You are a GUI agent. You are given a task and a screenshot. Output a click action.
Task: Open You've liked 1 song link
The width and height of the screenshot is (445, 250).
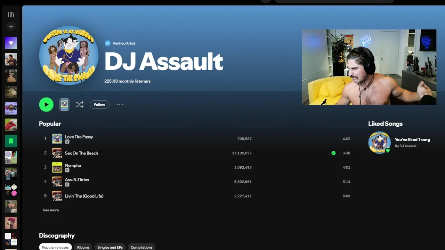point(412,140)
